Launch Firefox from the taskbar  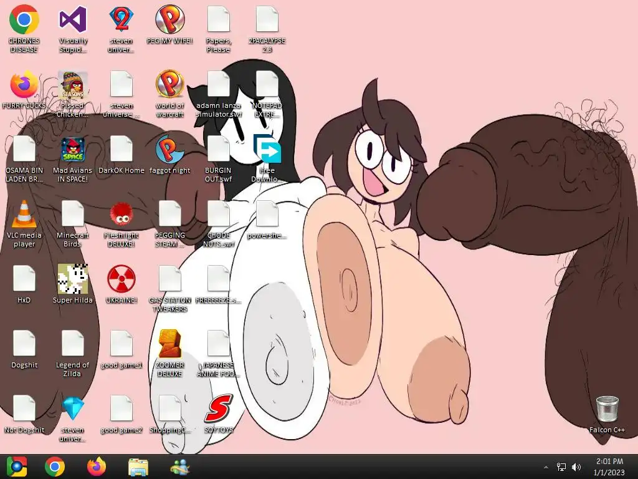click(97, 467)
